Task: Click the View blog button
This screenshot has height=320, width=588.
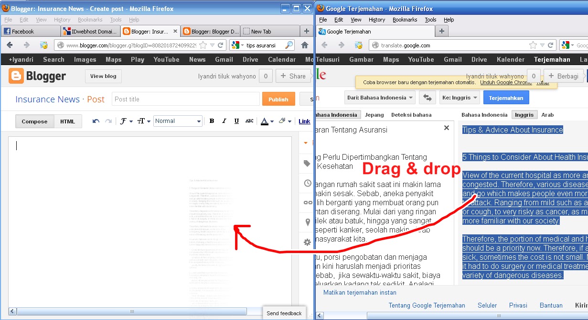Action: pos(103,76)
